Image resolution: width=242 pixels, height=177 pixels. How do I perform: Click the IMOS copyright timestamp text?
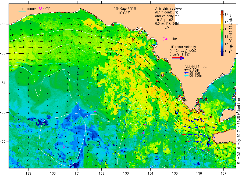[x=239, y=131]
